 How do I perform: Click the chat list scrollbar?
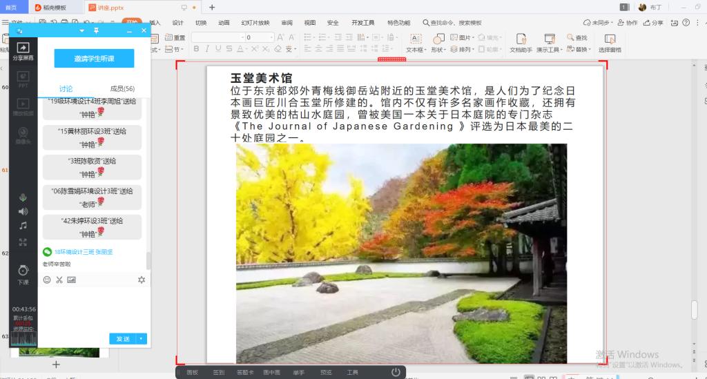click(x=148, y=260)
